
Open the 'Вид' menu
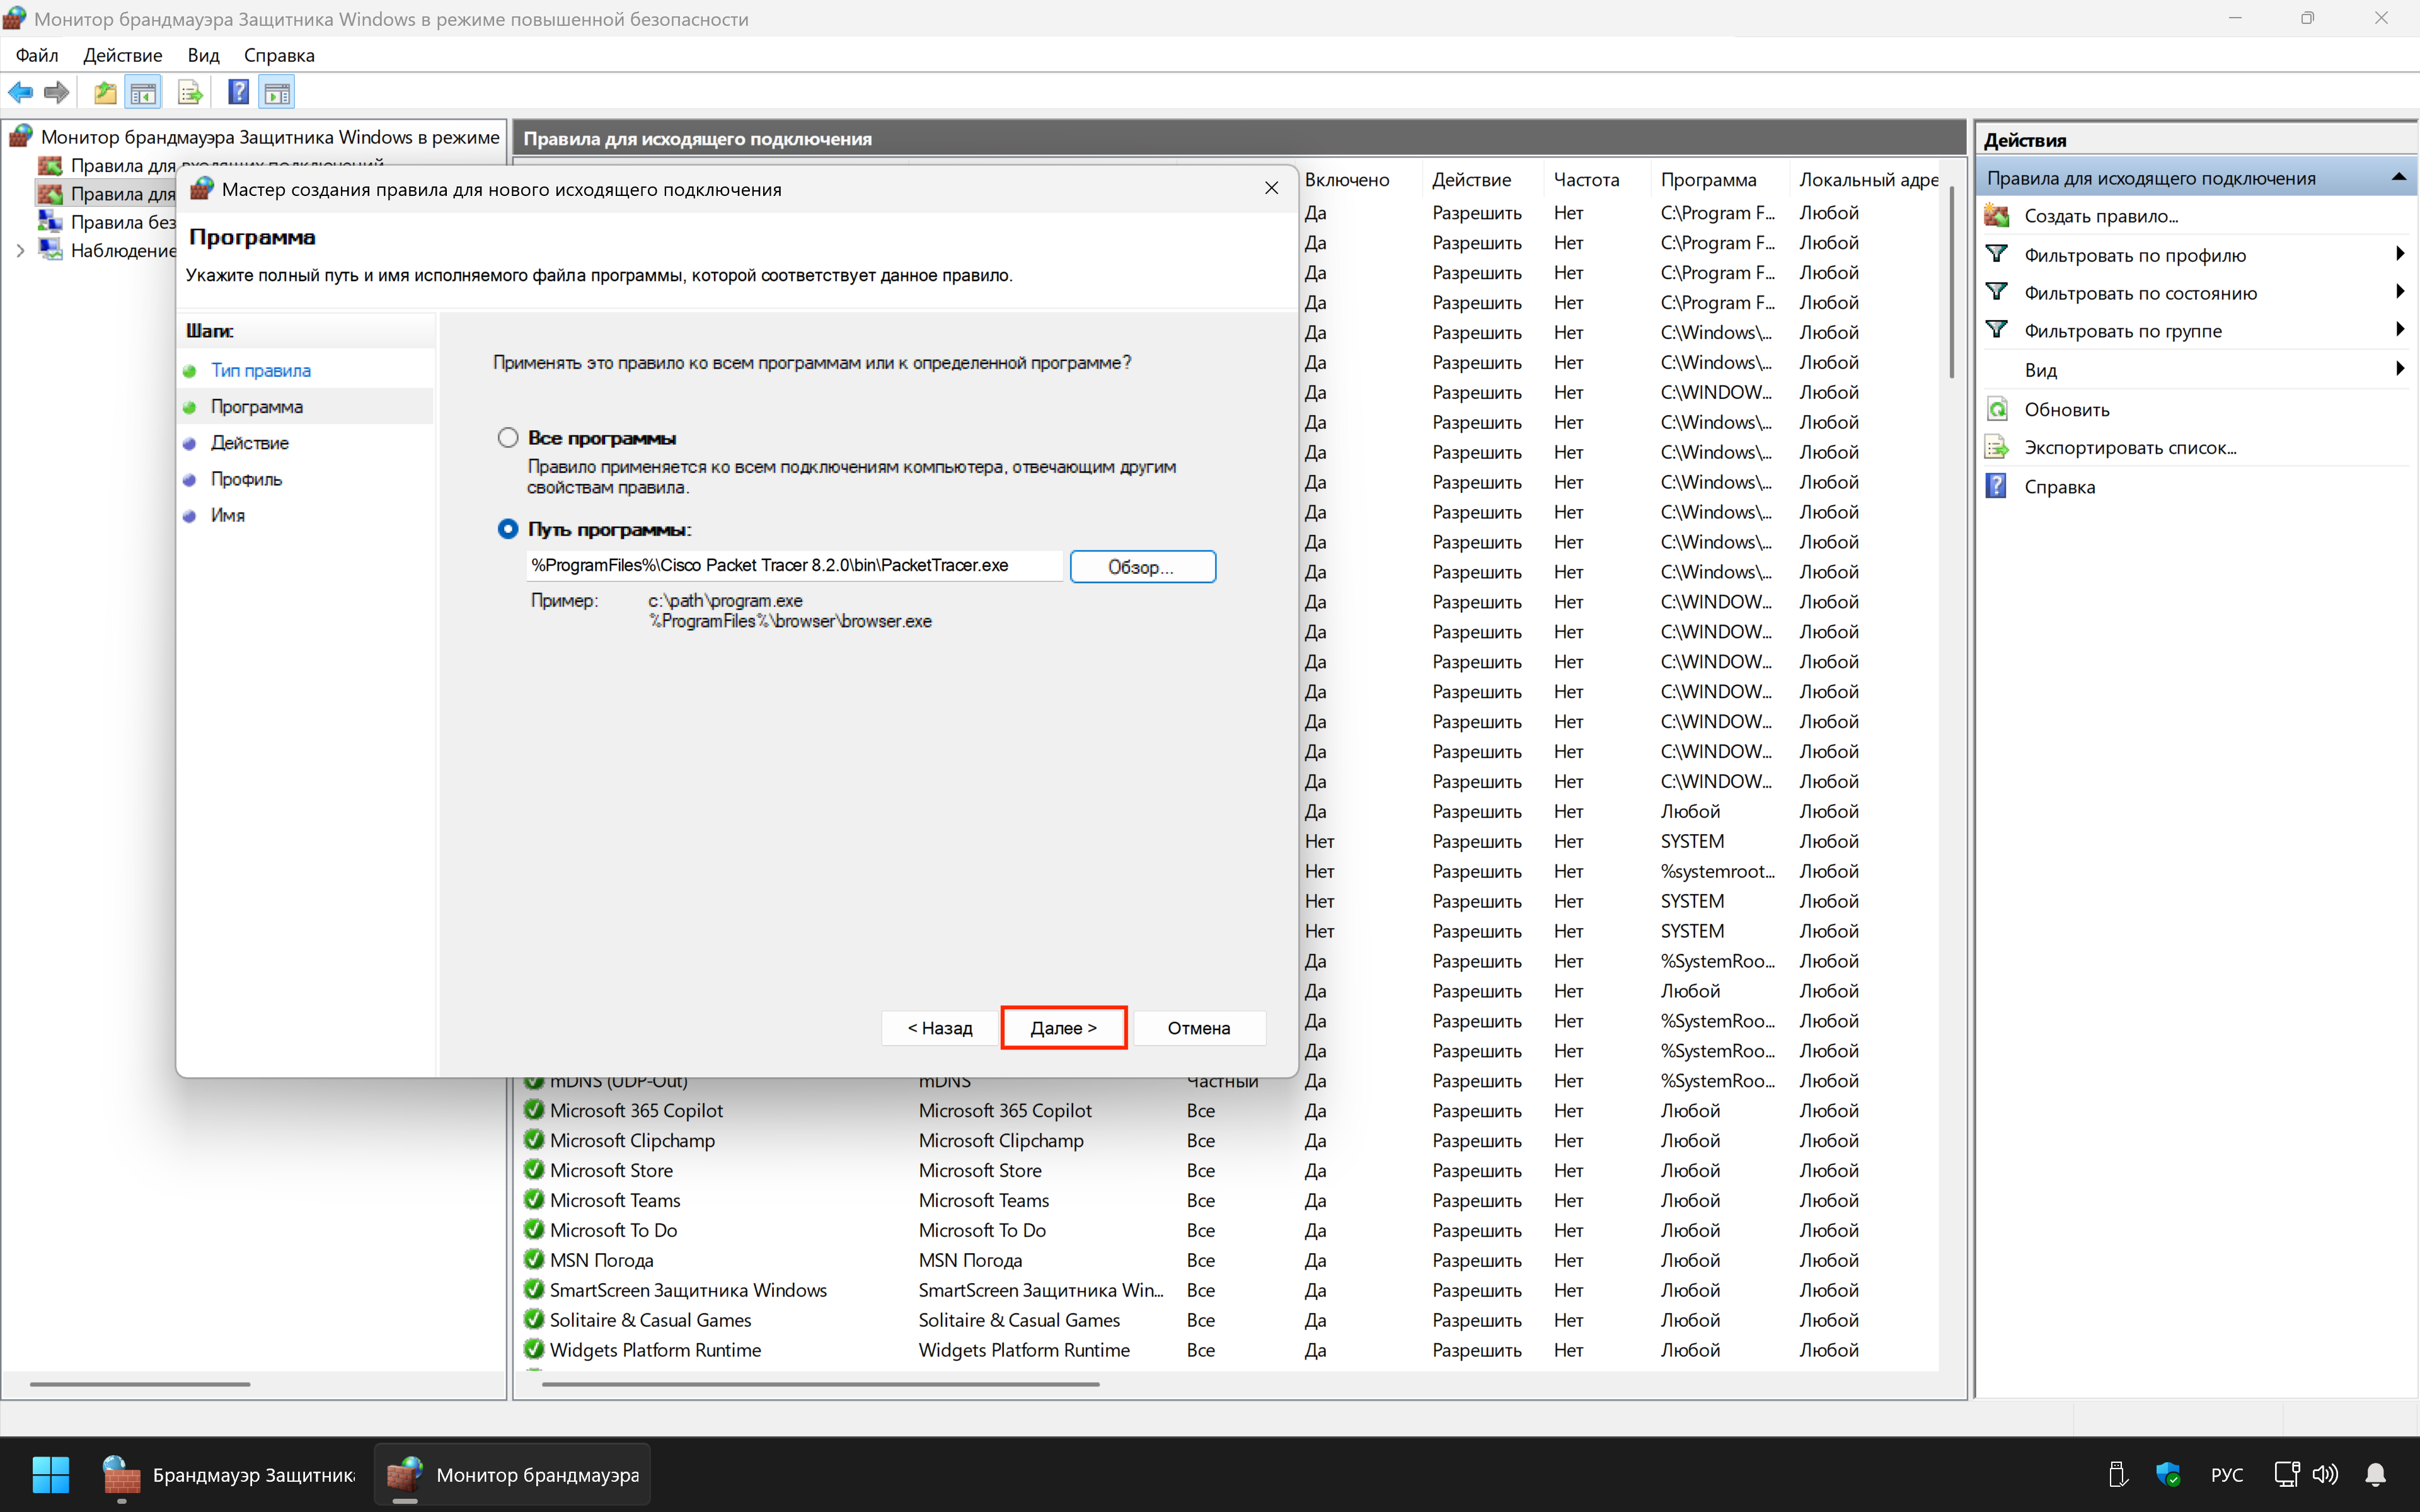pos(203,55)
